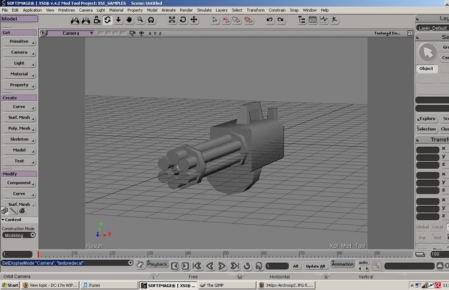The image size is (449, 290).
Task: Select the Orbit camera tool icon
Action: (x=107, y=20)
